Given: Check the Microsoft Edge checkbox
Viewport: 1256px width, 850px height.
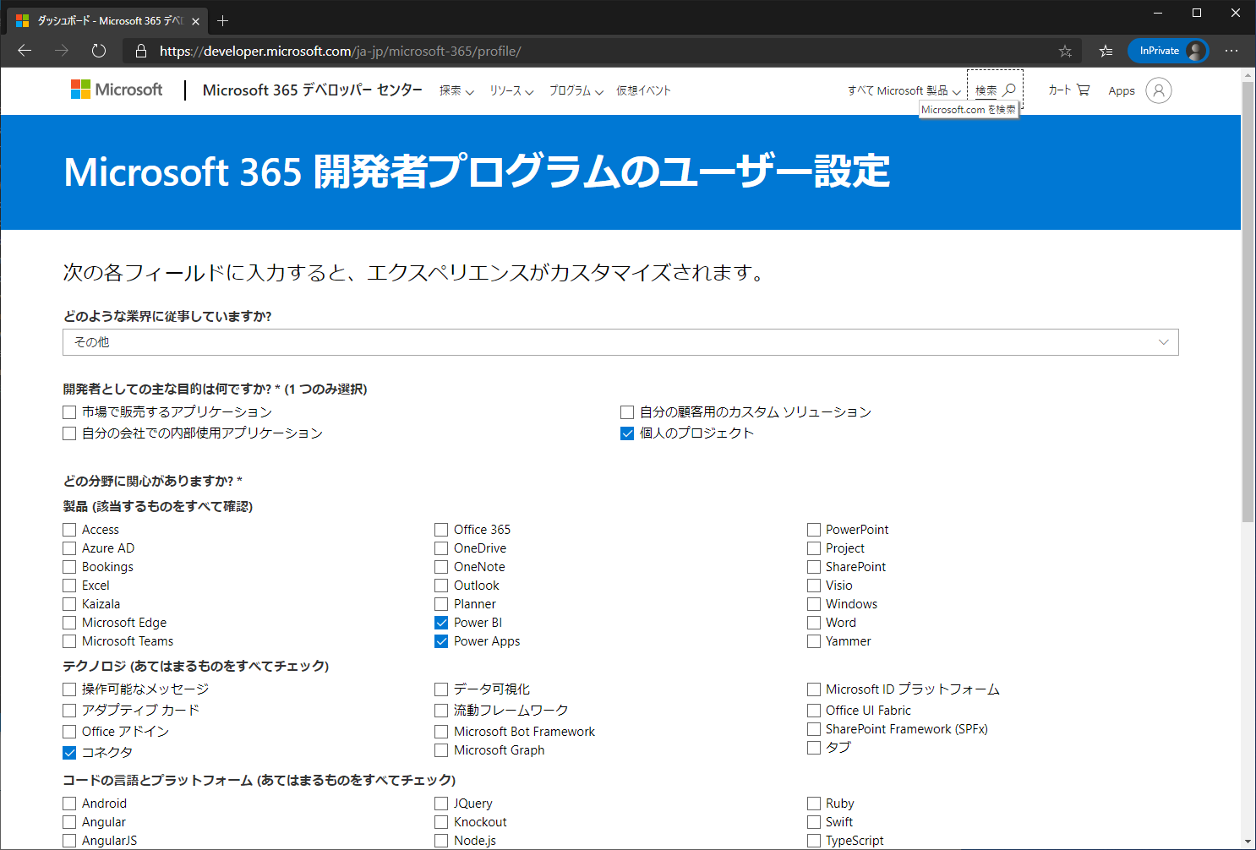Looking at the screenshot, I should (x=69, y=623).
